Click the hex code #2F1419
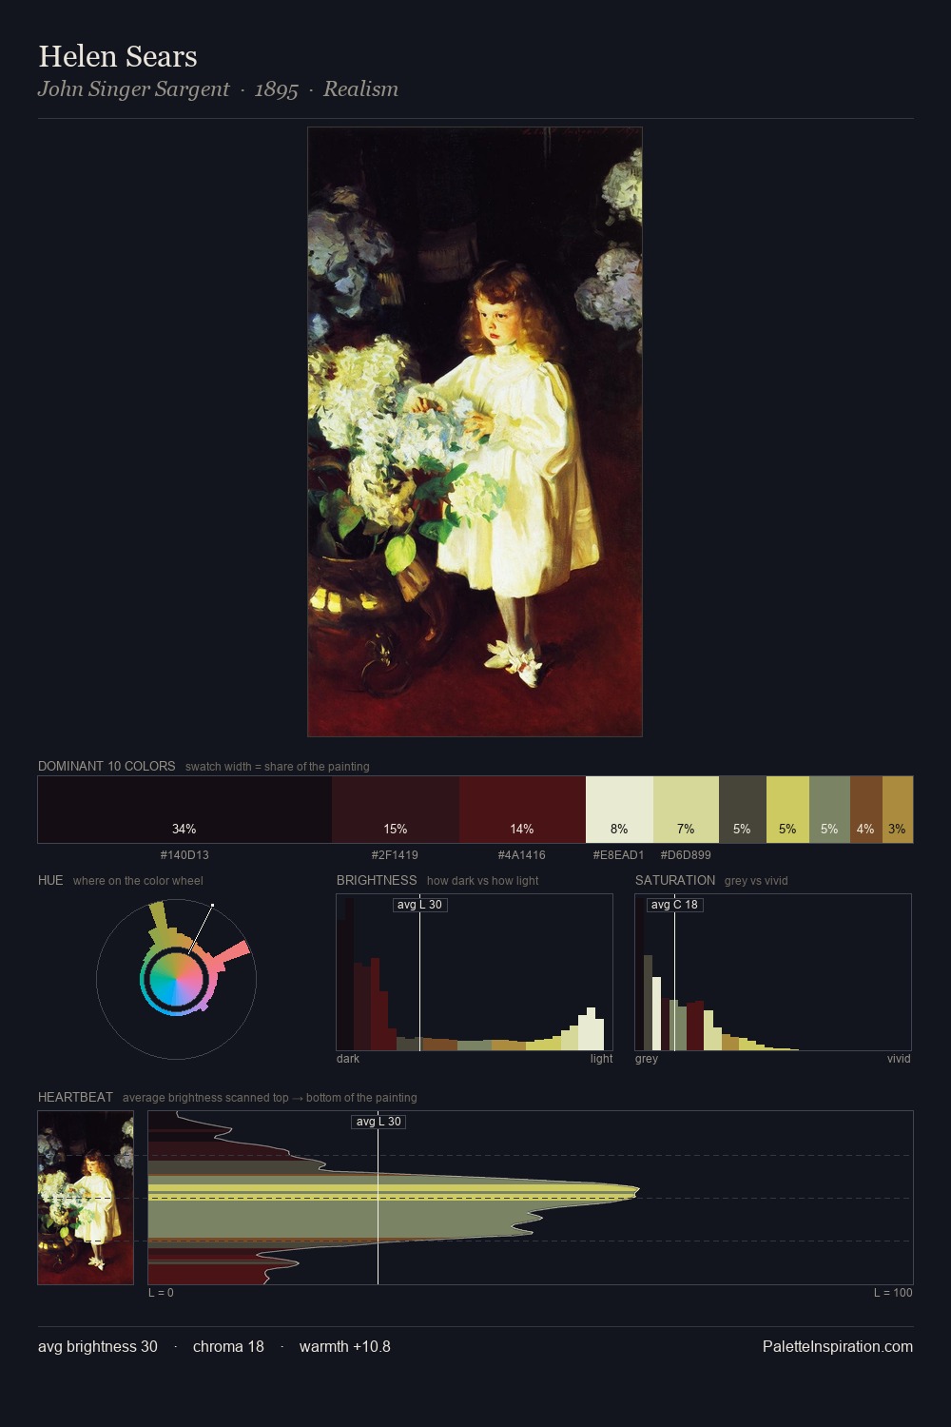951x1427 pixels. (395, 855)
